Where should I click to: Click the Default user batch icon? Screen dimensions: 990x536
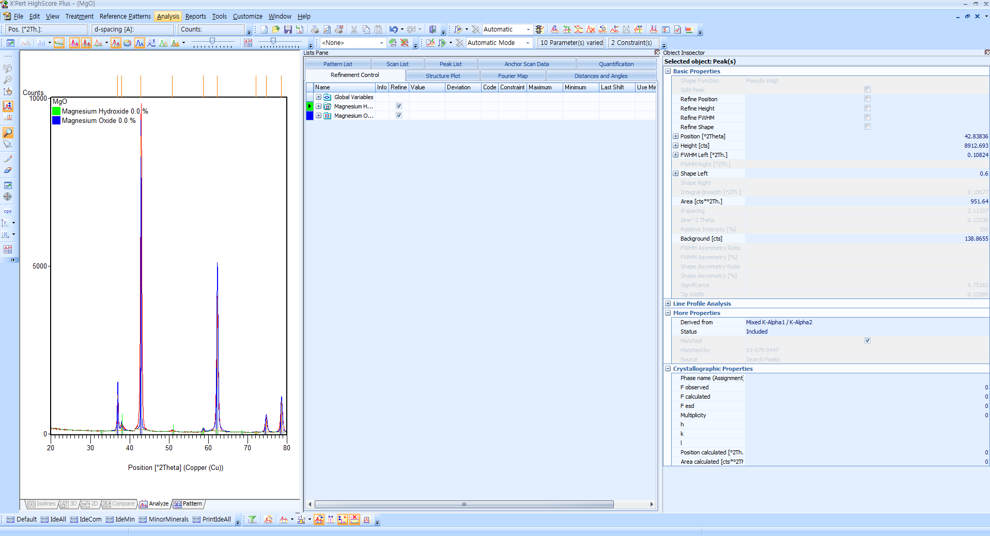tap(21, 519)
